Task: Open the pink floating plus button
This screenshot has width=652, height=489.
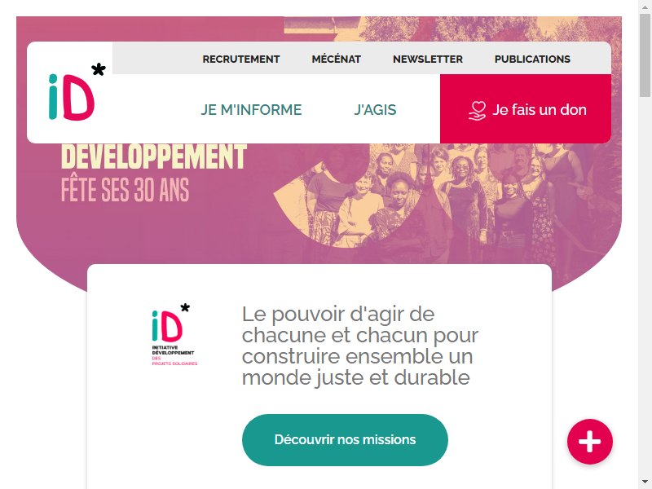Action: (589, 441)
